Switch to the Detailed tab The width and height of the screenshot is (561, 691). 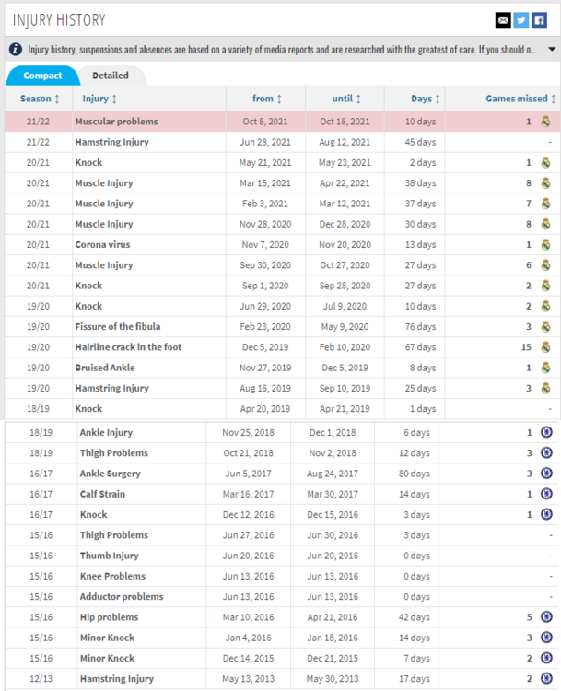click(x=111, y=76)
